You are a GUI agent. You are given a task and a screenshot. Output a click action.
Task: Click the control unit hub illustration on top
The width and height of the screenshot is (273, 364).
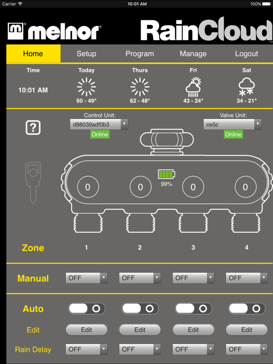[x=167, y=142]
